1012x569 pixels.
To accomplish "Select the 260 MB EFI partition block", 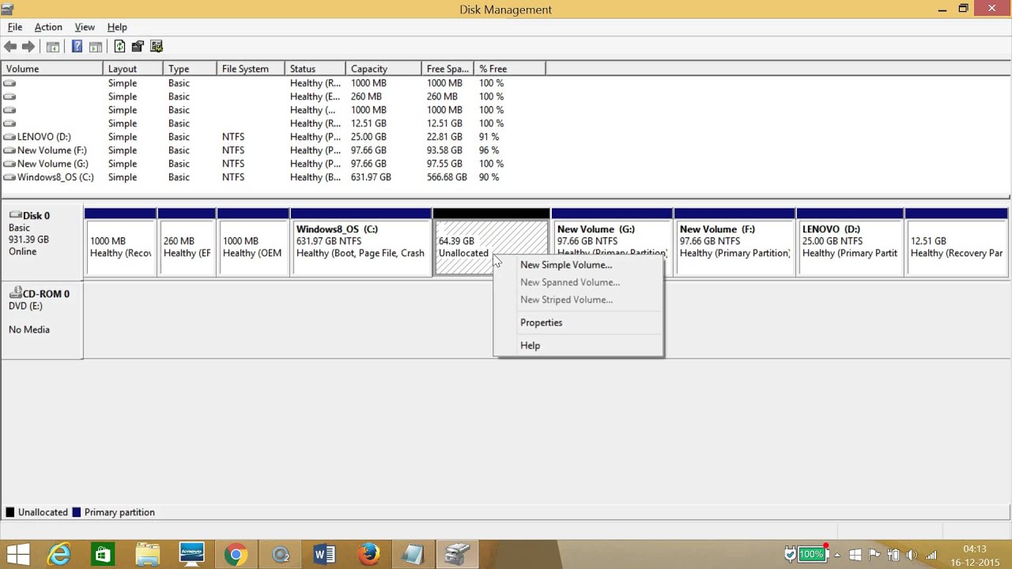I will click(187, 242).
